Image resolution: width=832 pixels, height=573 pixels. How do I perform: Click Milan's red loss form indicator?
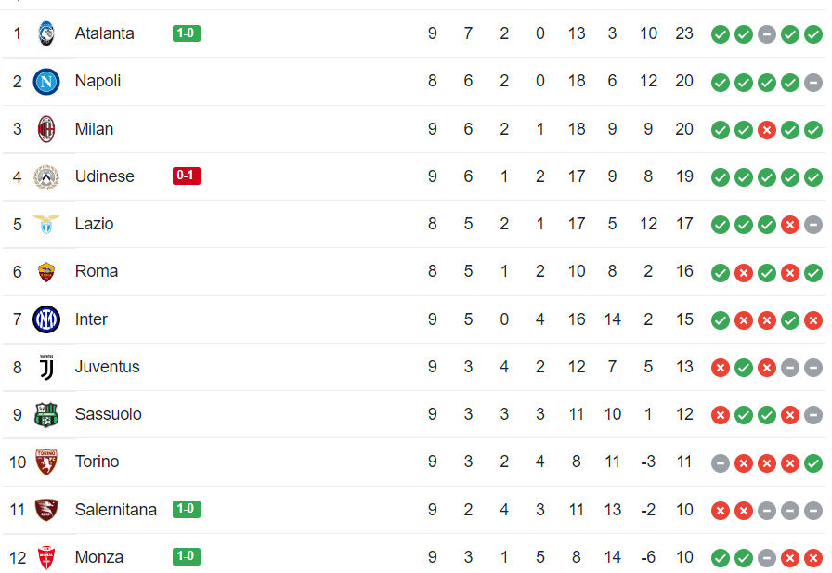pos(767,130)
